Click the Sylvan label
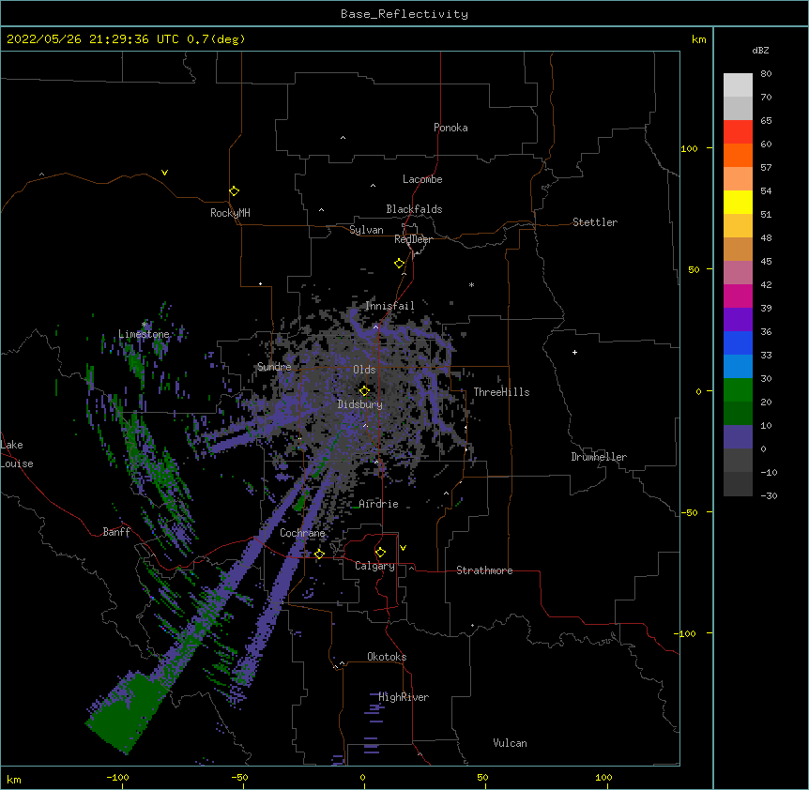The width and height of the screenshot is (809, 790). (366, 230)
